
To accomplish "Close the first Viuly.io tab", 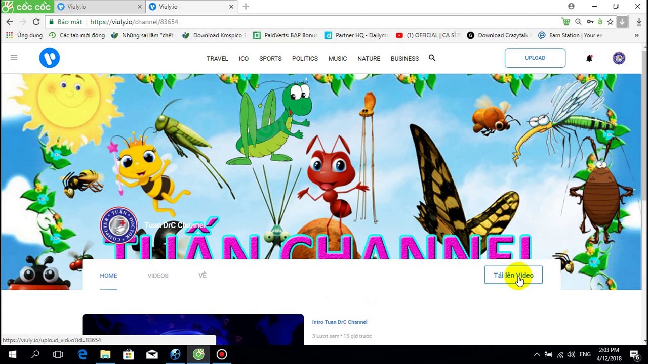I will [140, 7].
